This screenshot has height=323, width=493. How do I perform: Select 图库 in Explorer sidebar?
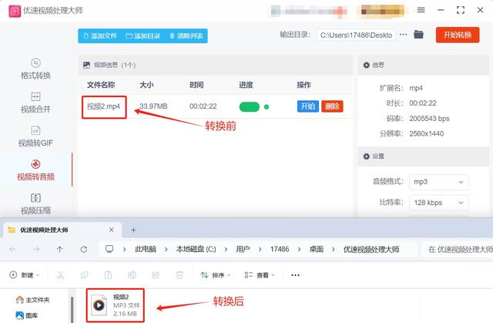pyautogui.click(x=26, y=315)
